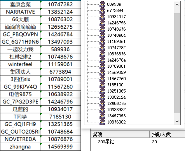Click spreadsheet cell 集团法人
The height and width of the screenshot is (151, 185).
click(20, 72)
